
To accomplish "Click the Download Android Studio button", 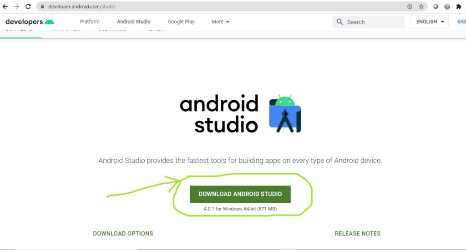I will coord(240,194).
